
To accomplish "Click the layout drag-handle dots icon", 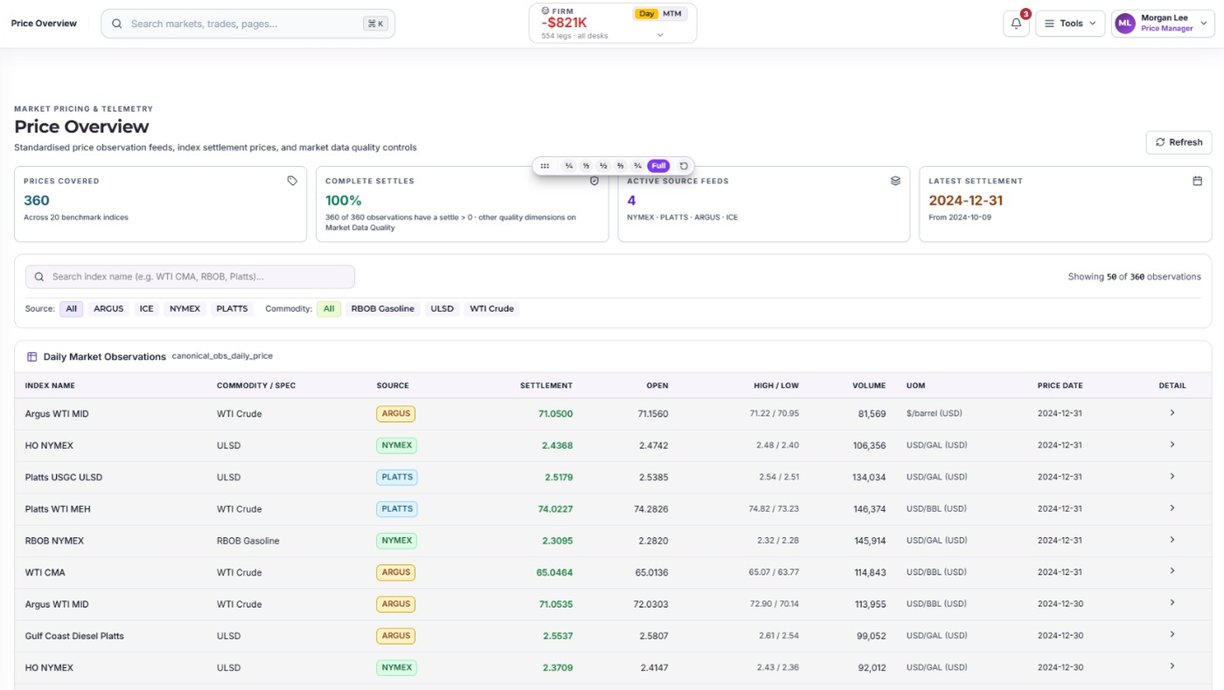I will [x=545, y=166].
